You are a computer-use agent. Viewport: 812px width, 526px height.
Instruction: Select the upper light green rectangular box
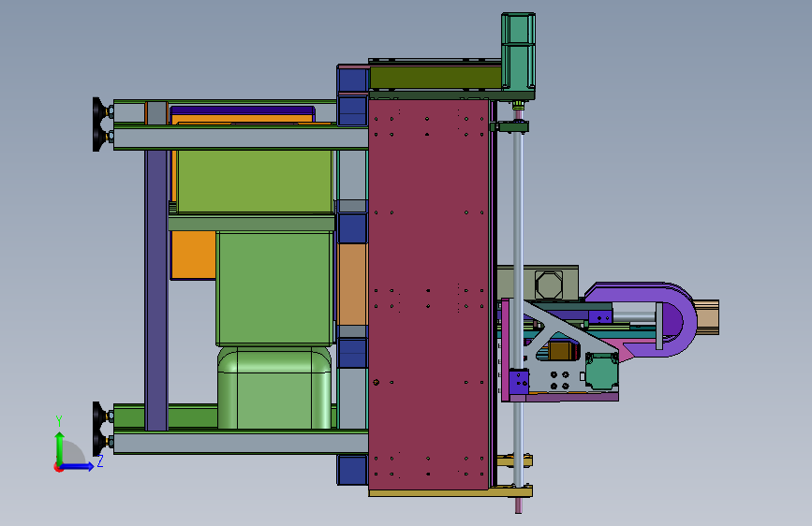click(x=255, y=182)
